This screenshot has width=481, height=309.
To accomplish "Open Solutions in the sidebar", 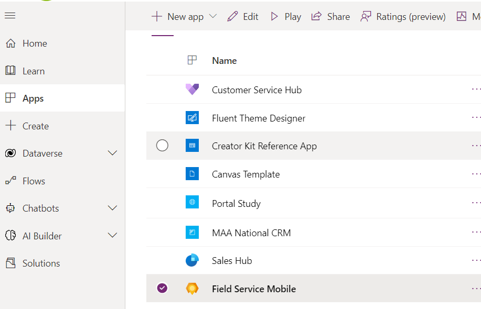I will click(62, 263).
